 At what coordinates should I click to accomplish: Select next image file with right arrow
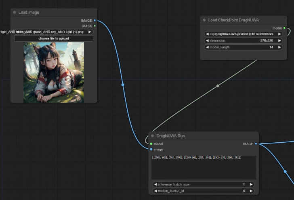[x=90, y=32]
